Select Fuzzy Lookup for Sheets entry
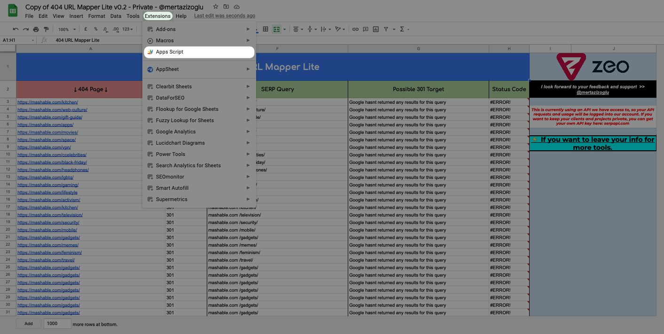 click(199, 120)
